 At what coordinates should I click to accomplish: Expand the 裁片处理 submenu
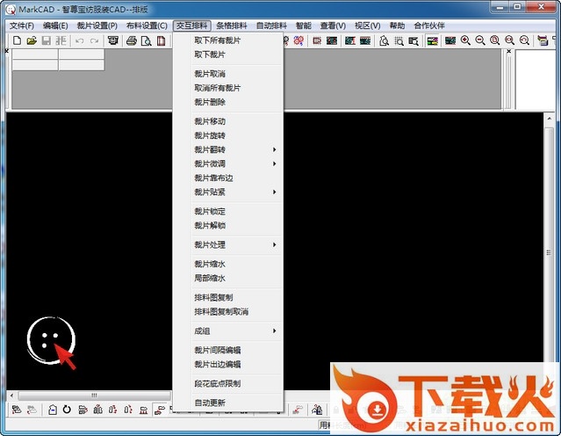click(x=228, y=245)
